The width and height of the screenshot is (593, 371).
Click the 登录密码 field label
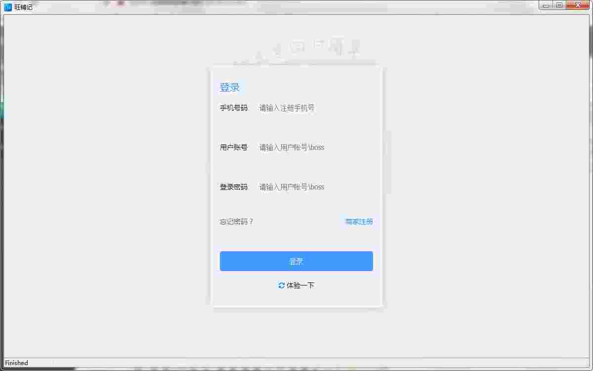point(234,187)
